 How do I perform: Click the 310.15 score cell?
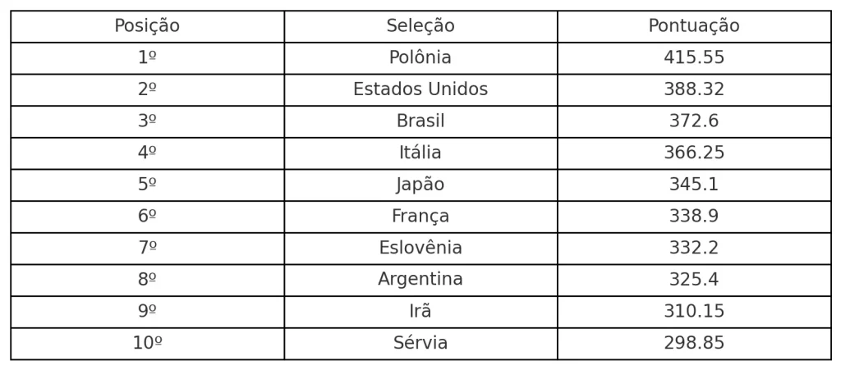694,312
